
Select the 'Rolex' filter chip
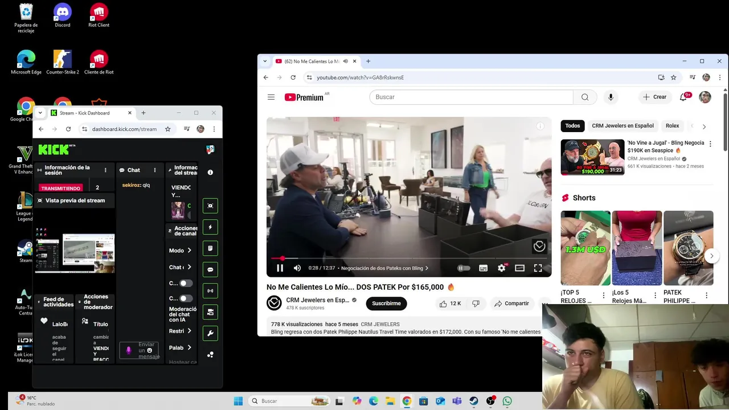click(673, 126)
